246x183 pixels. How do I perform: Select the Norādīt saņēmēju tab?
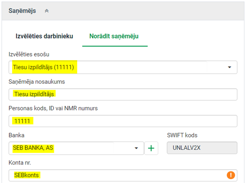(x=114, y=36)
